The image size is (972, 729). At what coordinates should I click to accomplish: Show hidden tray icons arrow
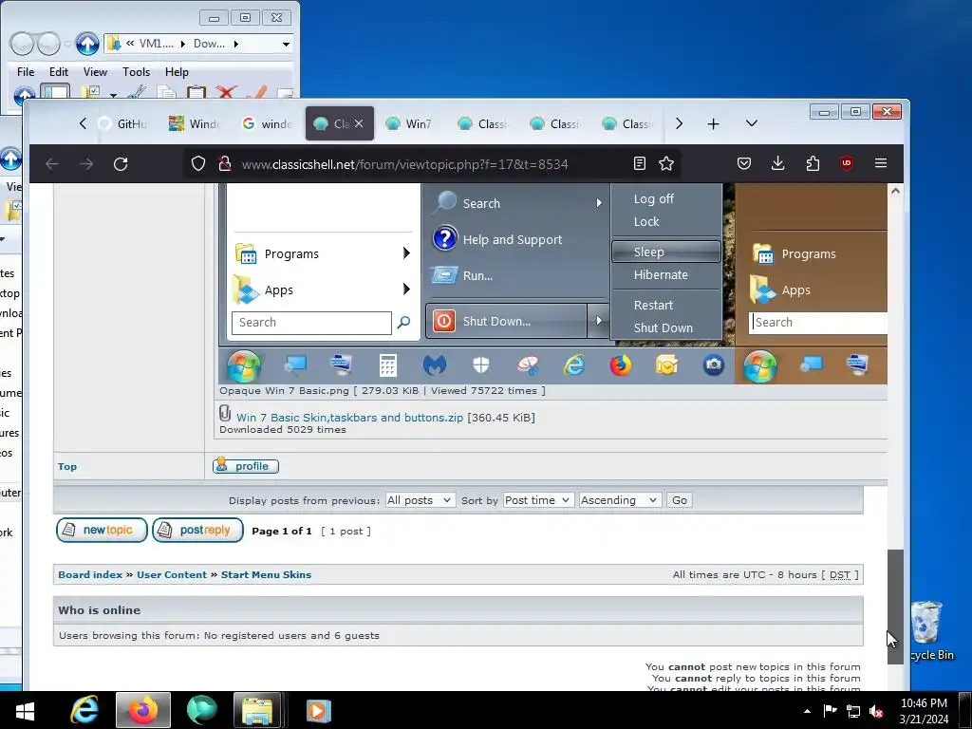coord(807,712)
